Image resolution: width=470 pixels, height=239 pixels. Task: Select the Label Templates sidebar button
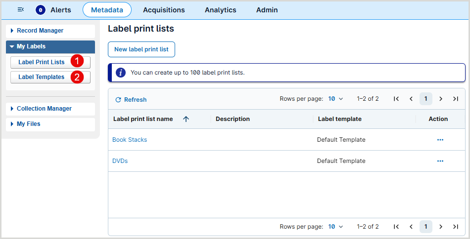click(42, 77)
